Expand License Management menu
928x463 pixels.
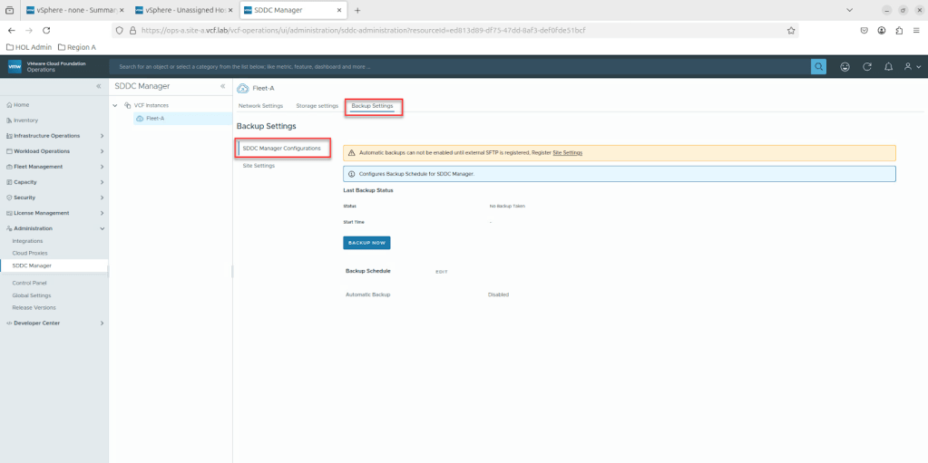coord(54,213)
